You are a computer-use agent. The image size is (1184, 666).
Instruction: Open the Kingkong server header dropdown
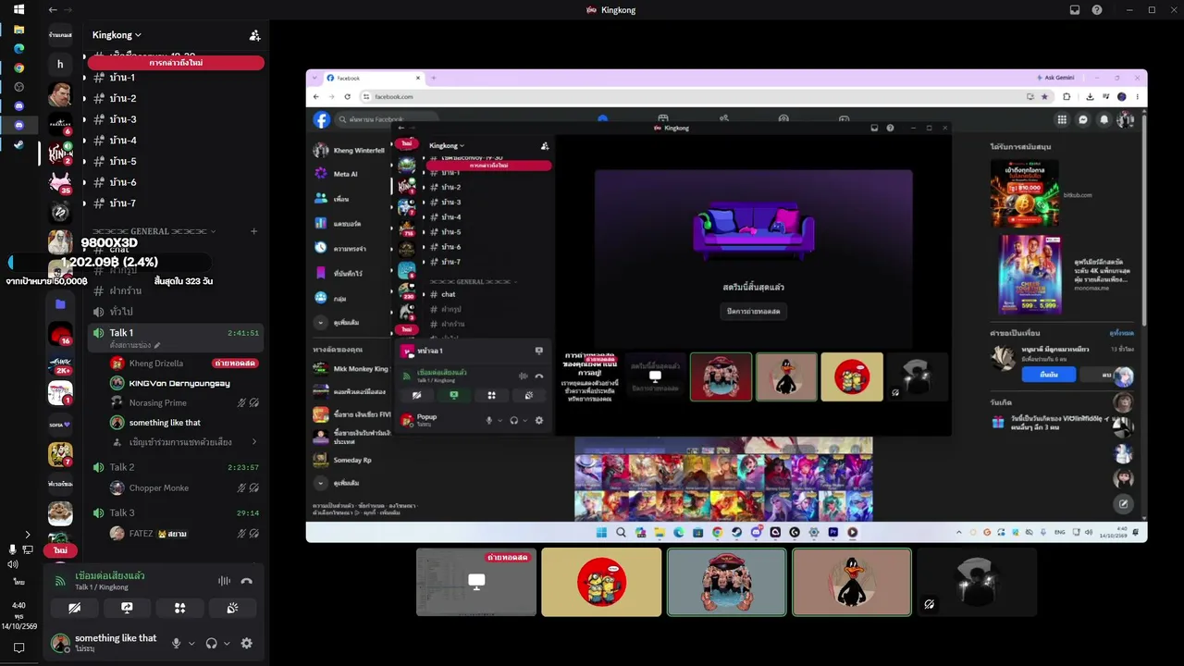[117, 35]
